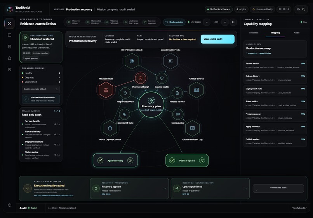
Task: Click the Normalize Ontology step icon
Action: pyautogui.click(x=87, y=22)
